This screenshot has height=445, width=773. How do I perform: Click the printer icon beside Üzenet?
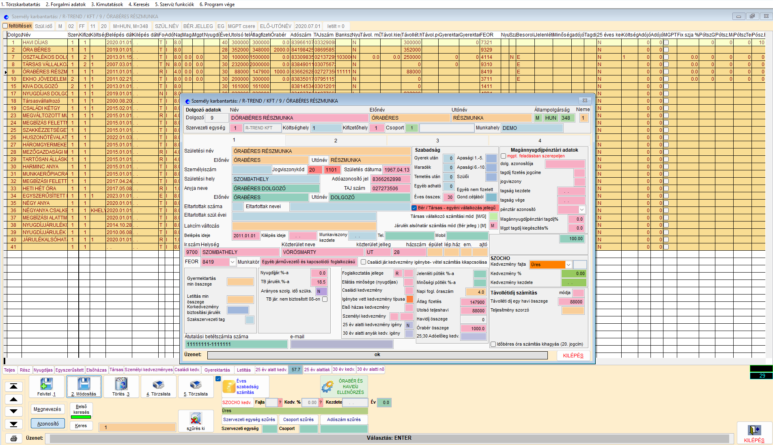13,438
